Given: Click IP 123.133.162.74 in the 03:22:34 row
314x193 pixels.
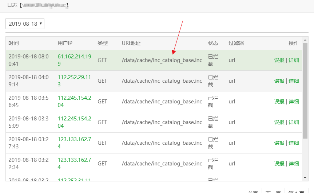Looking at the screenshot, I should pos(74,164).
